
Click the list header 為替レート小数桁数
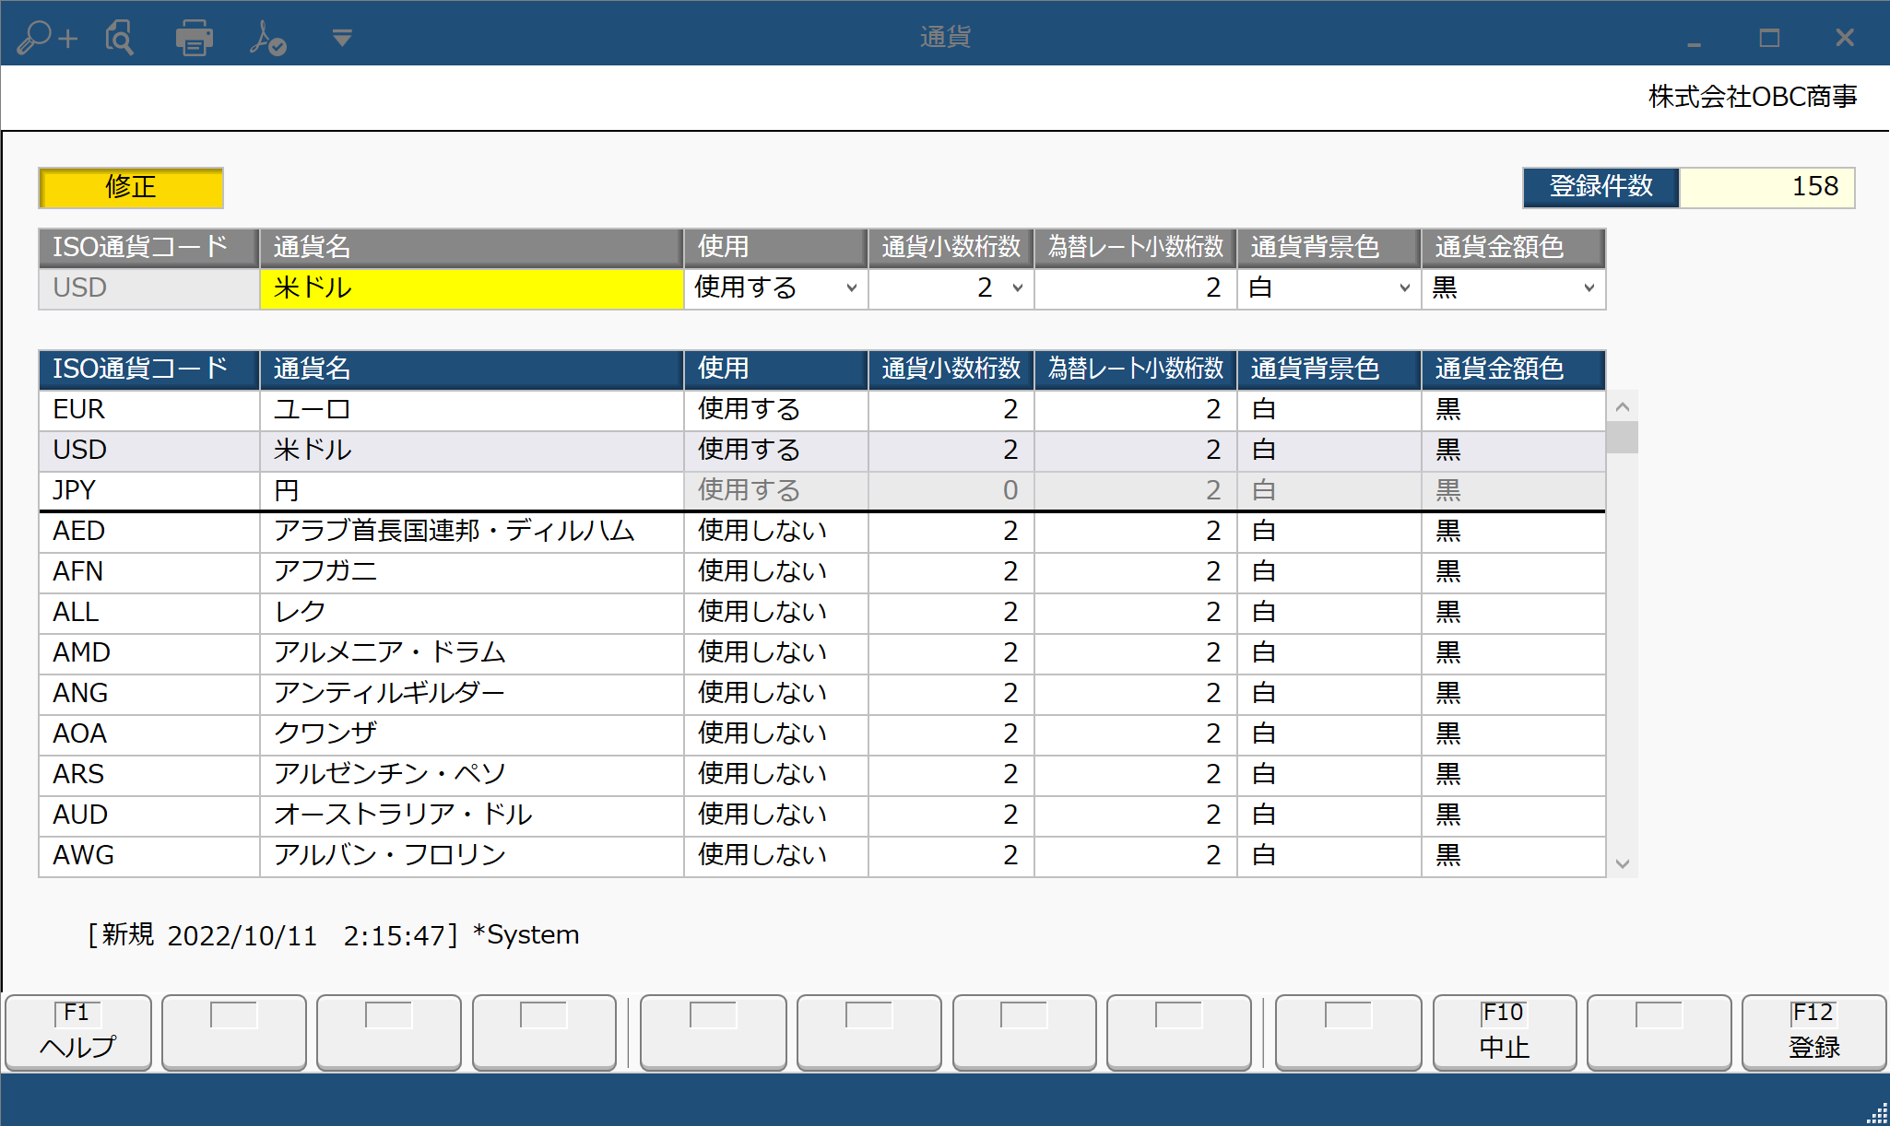(1136, 369)
